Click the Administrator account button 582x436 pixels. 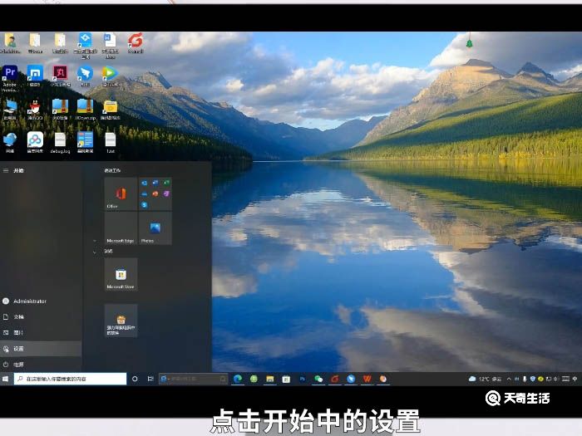point(25,301)
